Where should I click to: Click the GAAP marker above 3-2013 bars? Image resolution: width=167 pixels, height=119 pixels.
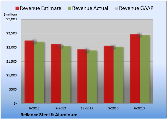113,47
